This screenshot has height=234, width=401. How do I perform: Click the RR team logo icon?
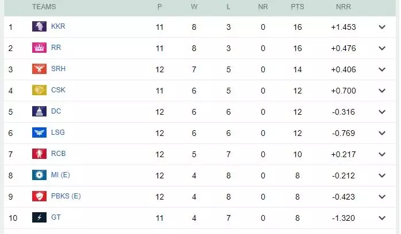(39, 48)
